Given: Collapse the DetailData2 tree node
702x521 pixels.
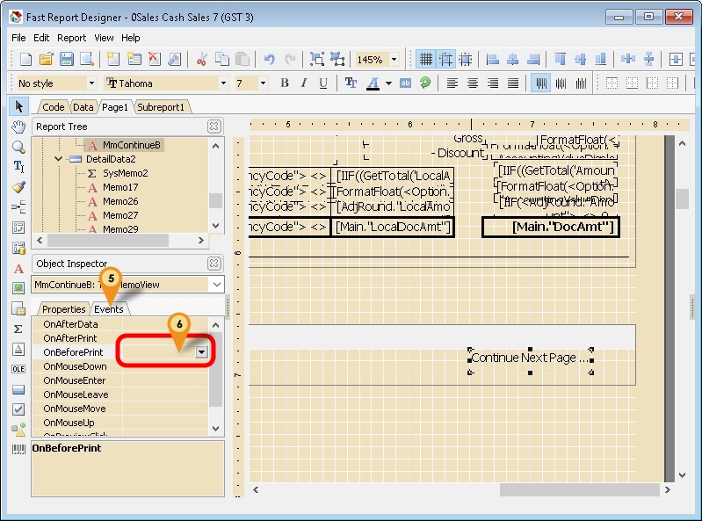Looking at the screenshot, I should [58, 159].
